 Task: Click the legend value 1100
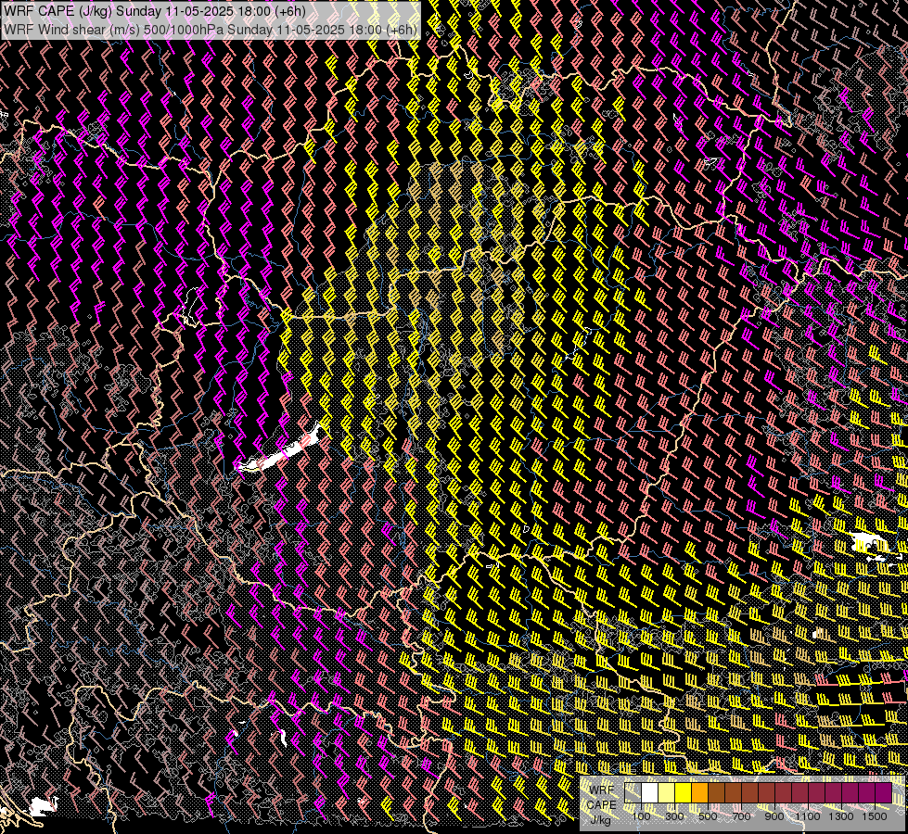pos(808,816)
